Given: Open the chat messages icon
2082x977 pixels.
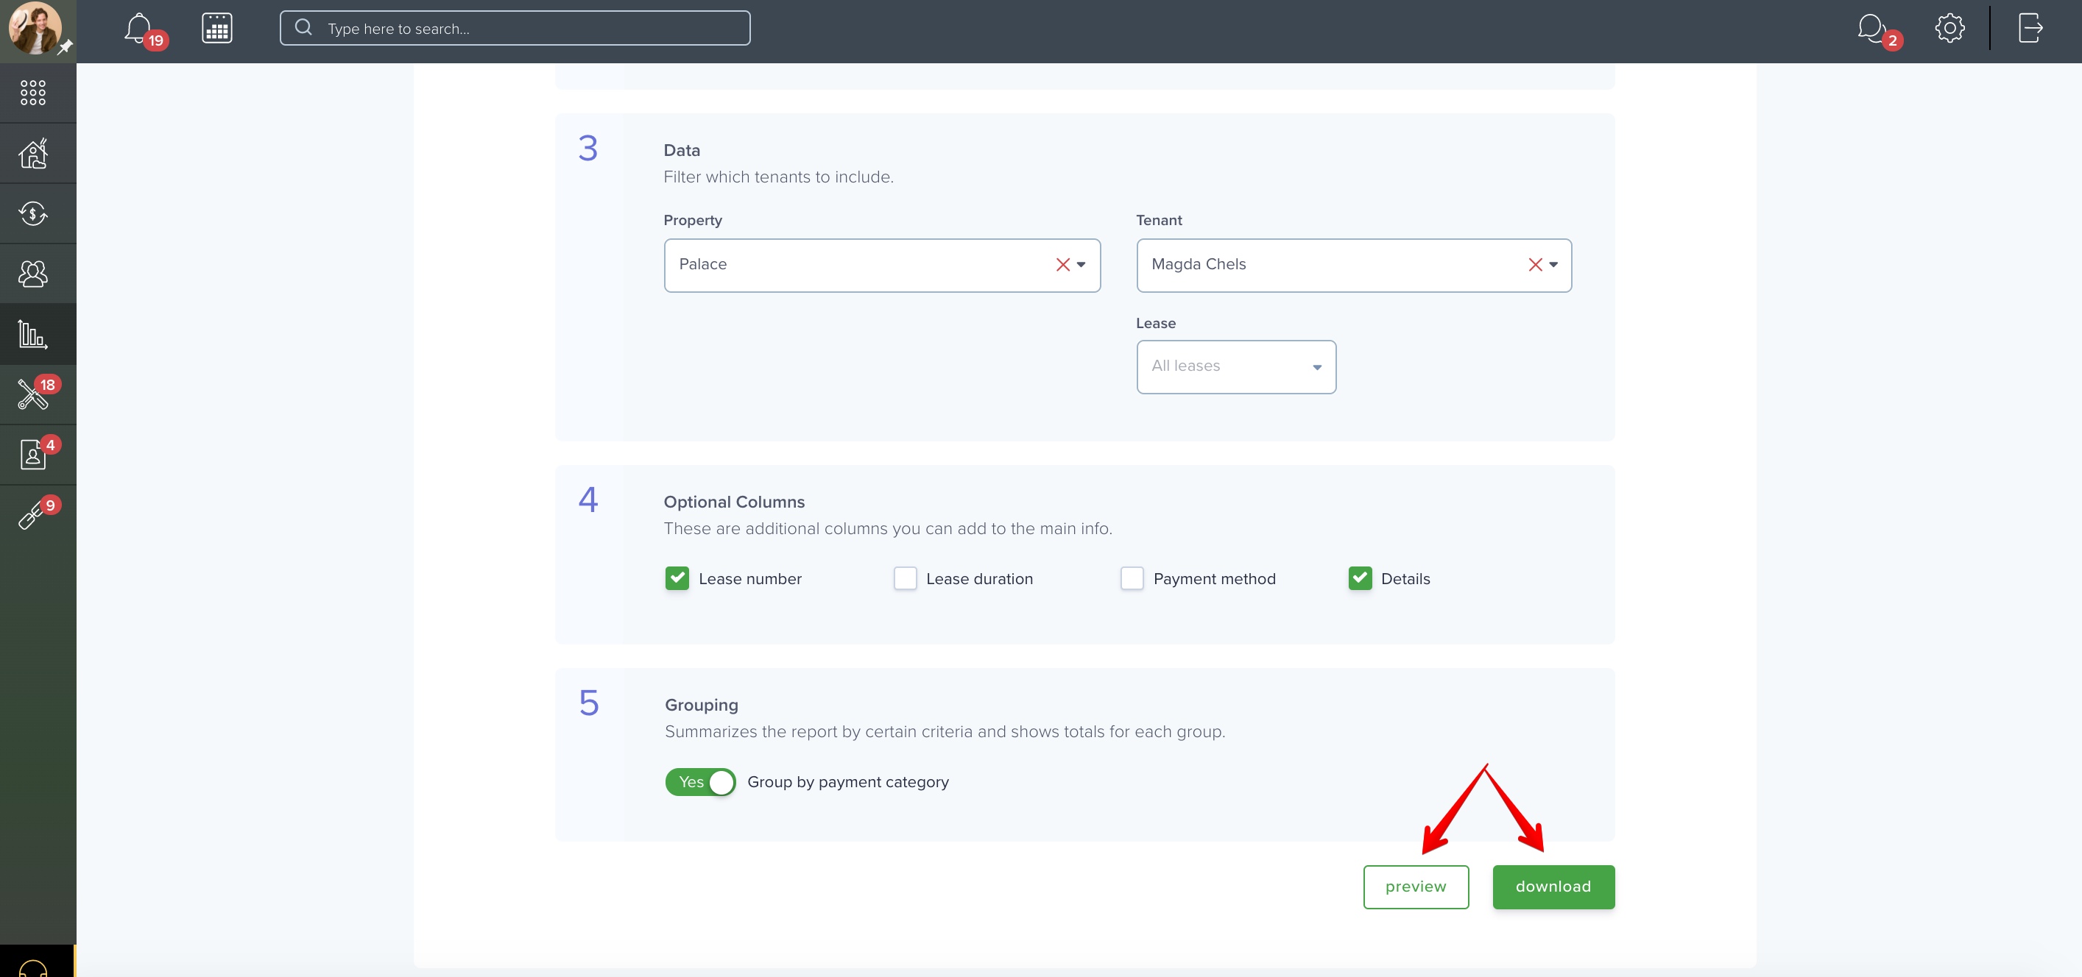Looking at the screenshot, I should point(1871,28).
